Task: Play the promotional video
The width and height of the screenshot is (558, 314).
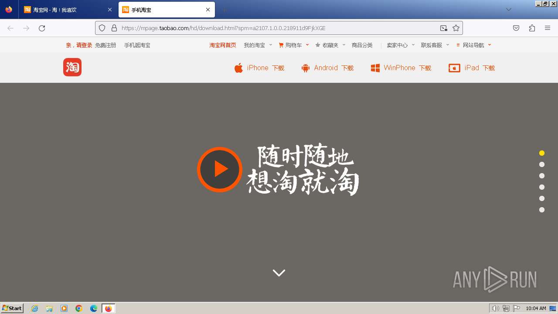Action: [220, 169]
